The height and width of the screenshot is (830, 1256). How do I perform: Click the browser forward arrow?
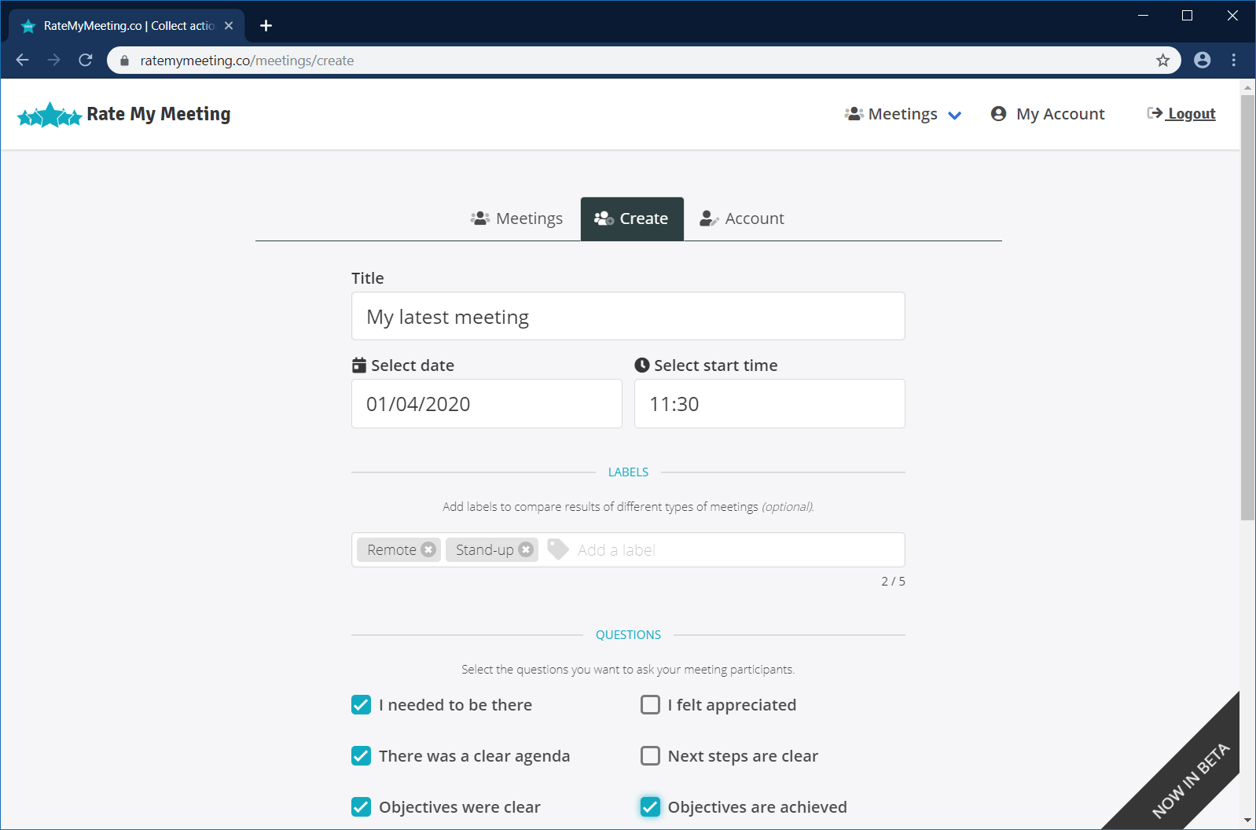(53, 61)
